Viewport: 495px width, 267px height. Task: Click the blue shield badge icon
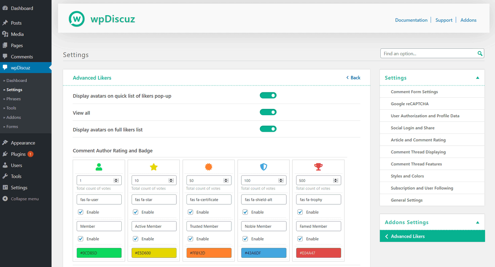pyautogui.click(x=264, y=167)
